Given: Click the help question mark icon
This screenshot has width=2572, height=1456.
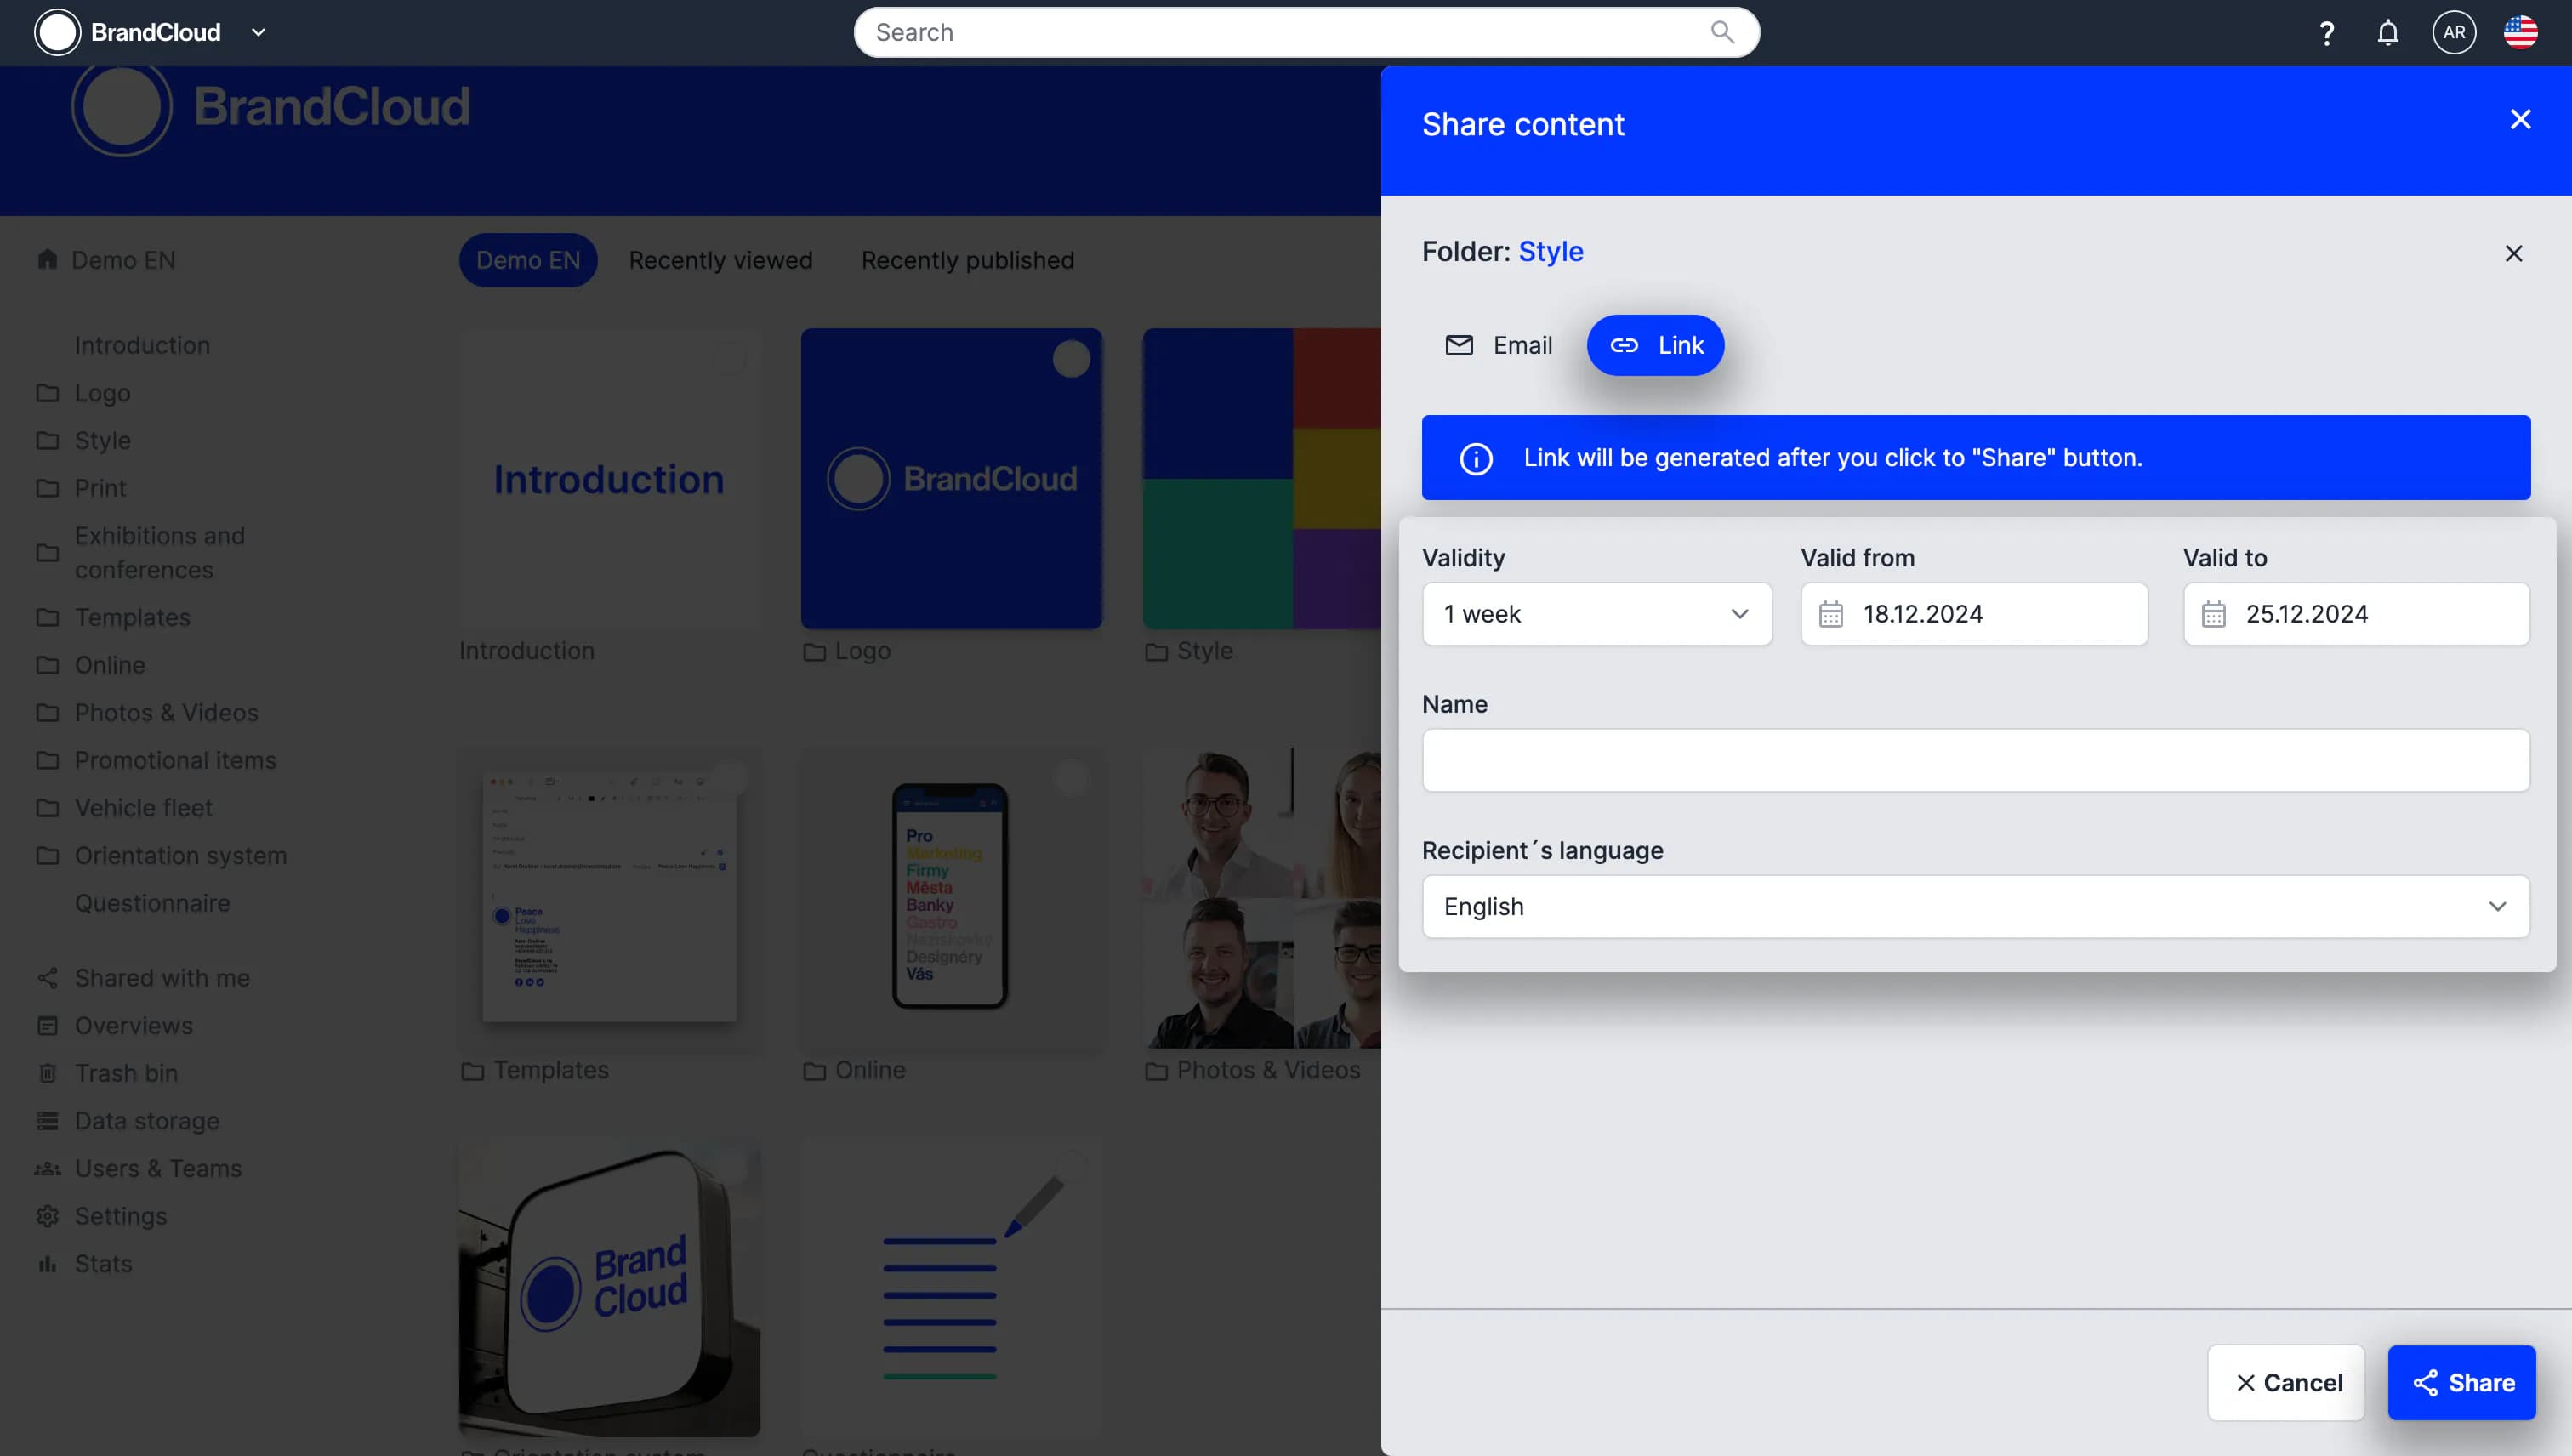Looking at the screenshot, I should tap(2326, 33).
